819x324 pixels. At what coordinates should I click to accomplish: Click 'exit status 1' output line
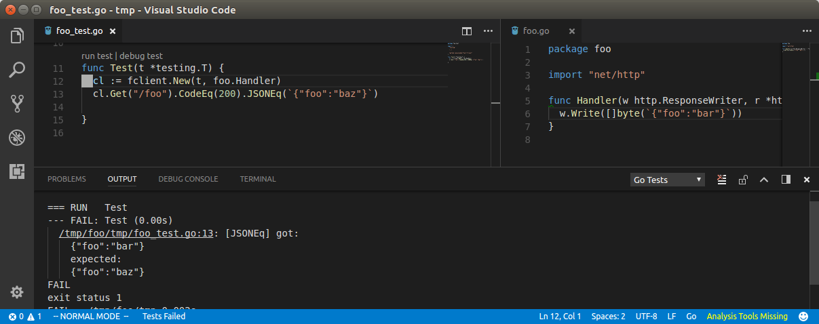coord(85,298)
